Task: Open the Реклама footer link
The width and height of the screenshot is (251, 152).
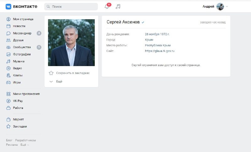Action: point(12,145)
